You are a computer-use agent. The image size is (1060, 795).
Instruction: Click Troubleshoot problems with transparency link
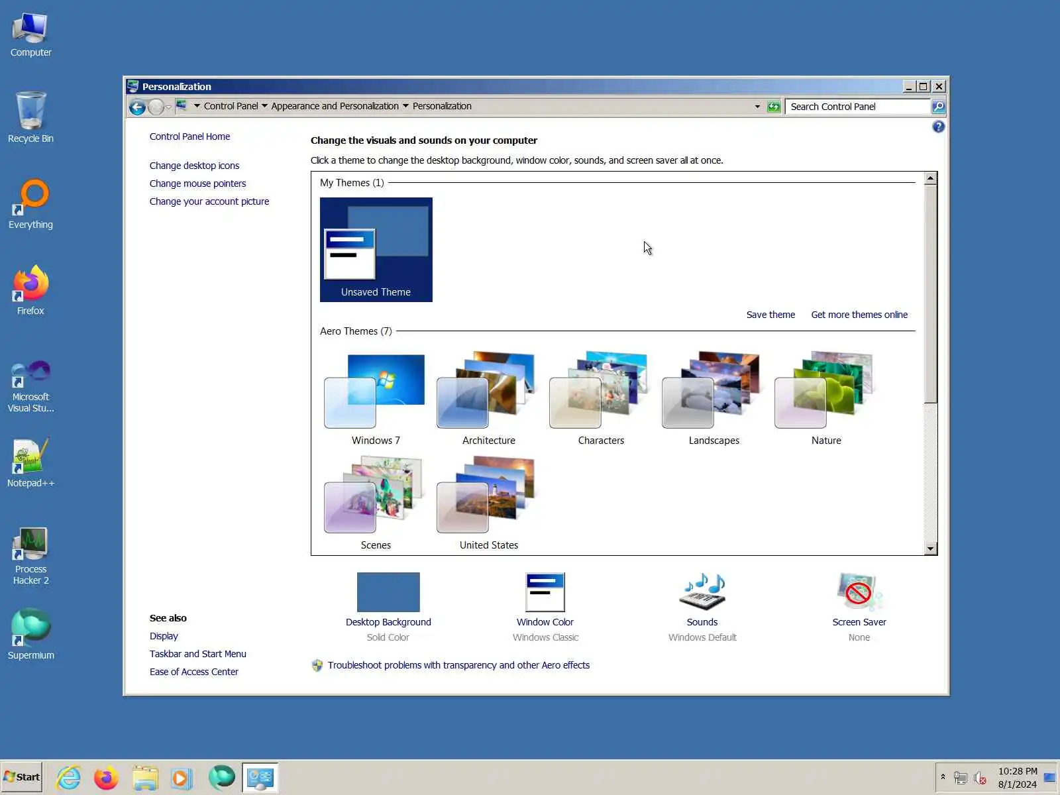458,665
